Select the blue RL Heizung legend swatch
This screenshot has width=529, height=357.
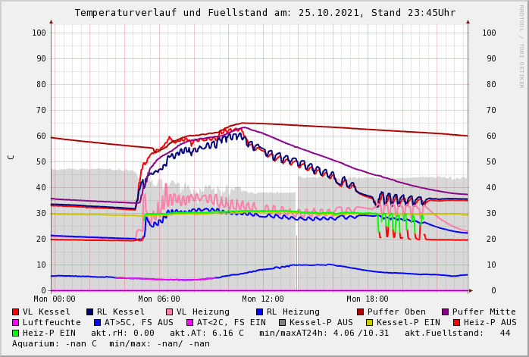(259, 312)
